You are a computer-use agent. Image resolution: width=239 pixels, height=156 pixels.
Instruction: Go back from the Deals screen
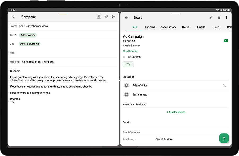(126, 18)
